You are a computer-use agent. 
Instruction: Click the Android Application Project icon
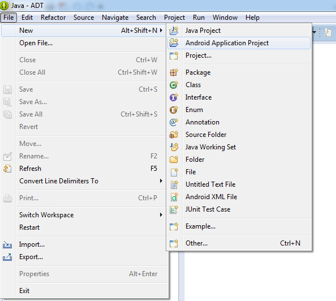(x=174, y=43)
